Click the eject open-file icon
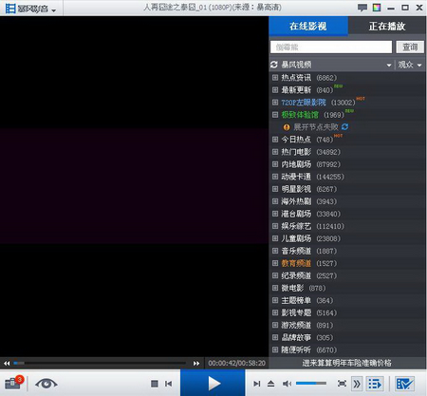The height and width of the screenshot is (396, 427). point(270,384)
